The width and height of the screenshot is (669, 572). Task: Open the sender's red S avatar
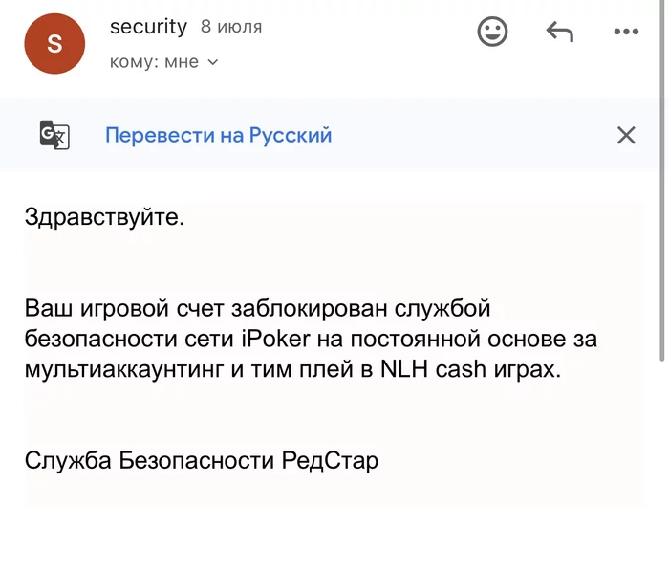pyautogui.click(x=54, y=43)
